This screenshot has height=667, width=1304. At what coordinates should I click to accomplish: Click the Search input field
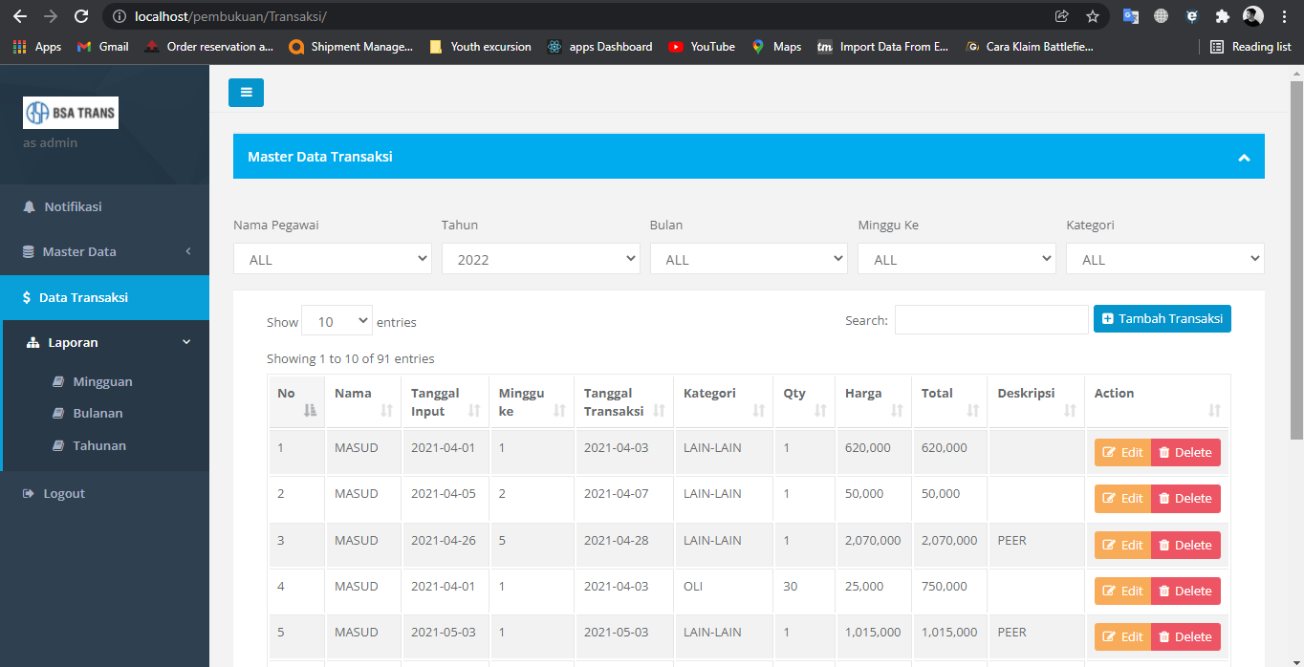point(991,320)
